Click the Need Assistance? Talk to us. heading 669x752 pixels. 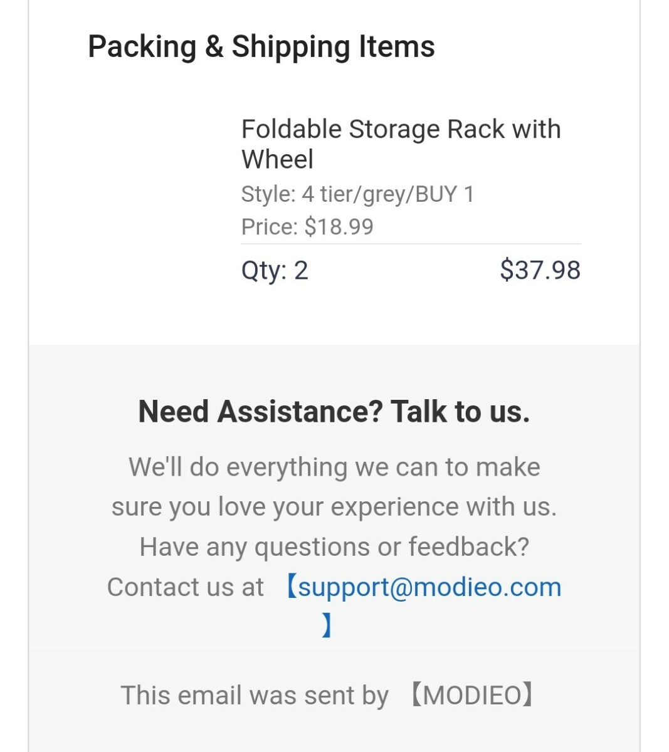334,412
